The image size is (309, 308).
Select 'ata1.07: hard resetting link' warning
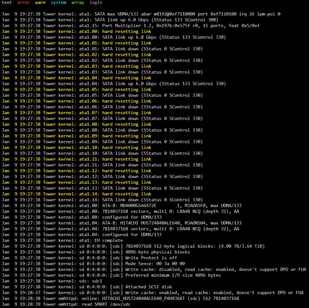pos(76,113)
